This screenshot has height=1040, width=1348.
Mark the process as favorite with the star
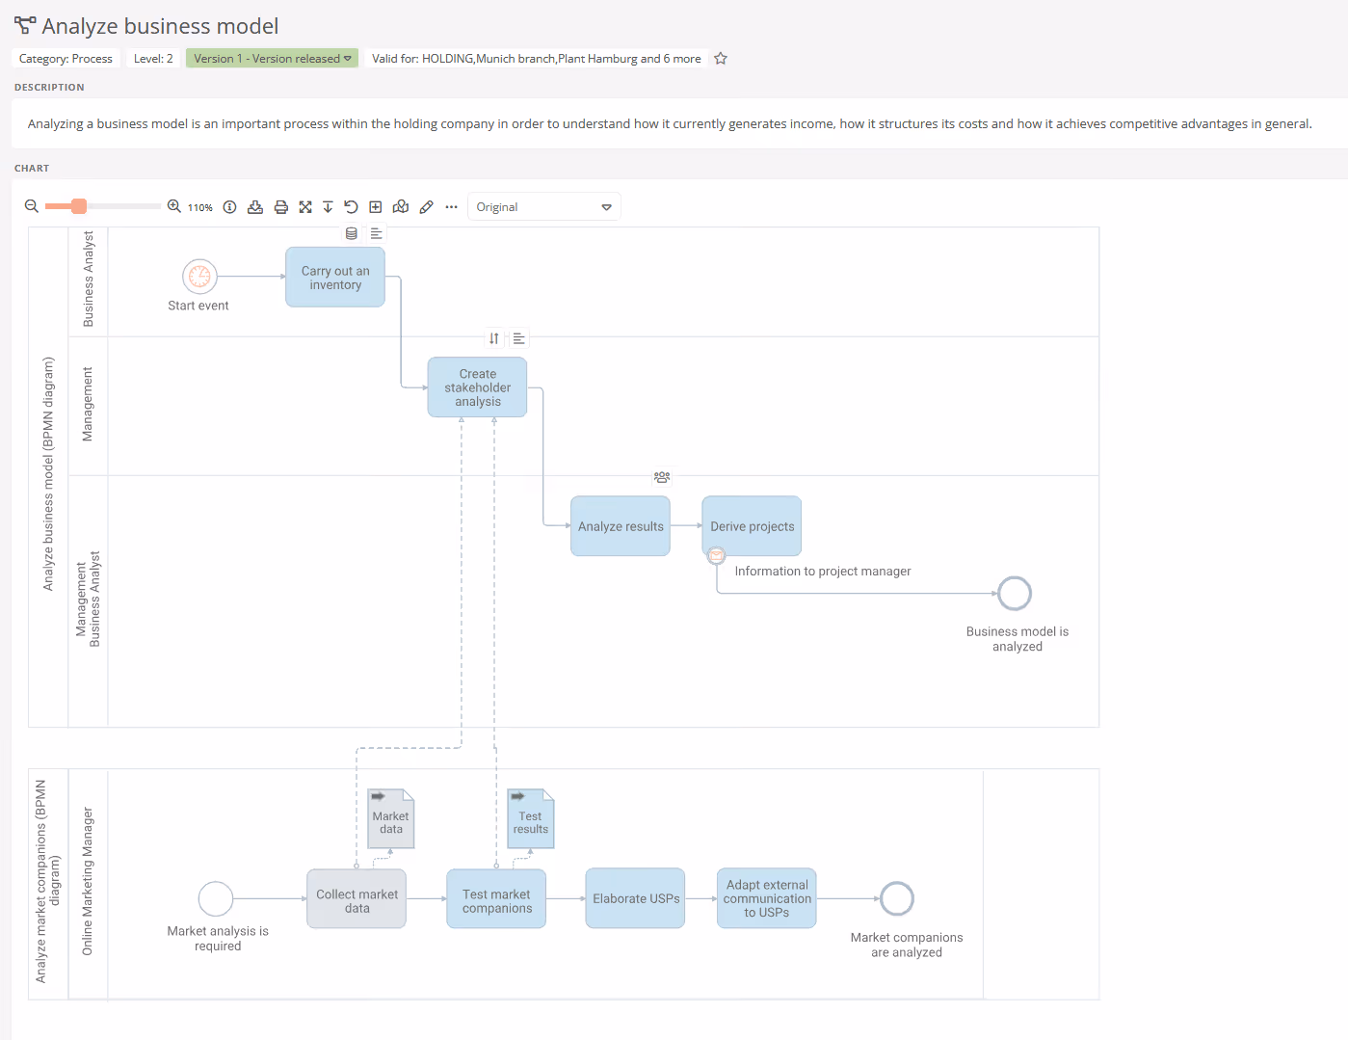pyautogui.click(x=720, y=58)
